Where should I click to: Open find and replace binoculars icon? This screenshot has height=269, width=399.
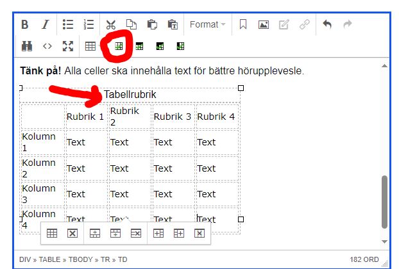(27, 46)
